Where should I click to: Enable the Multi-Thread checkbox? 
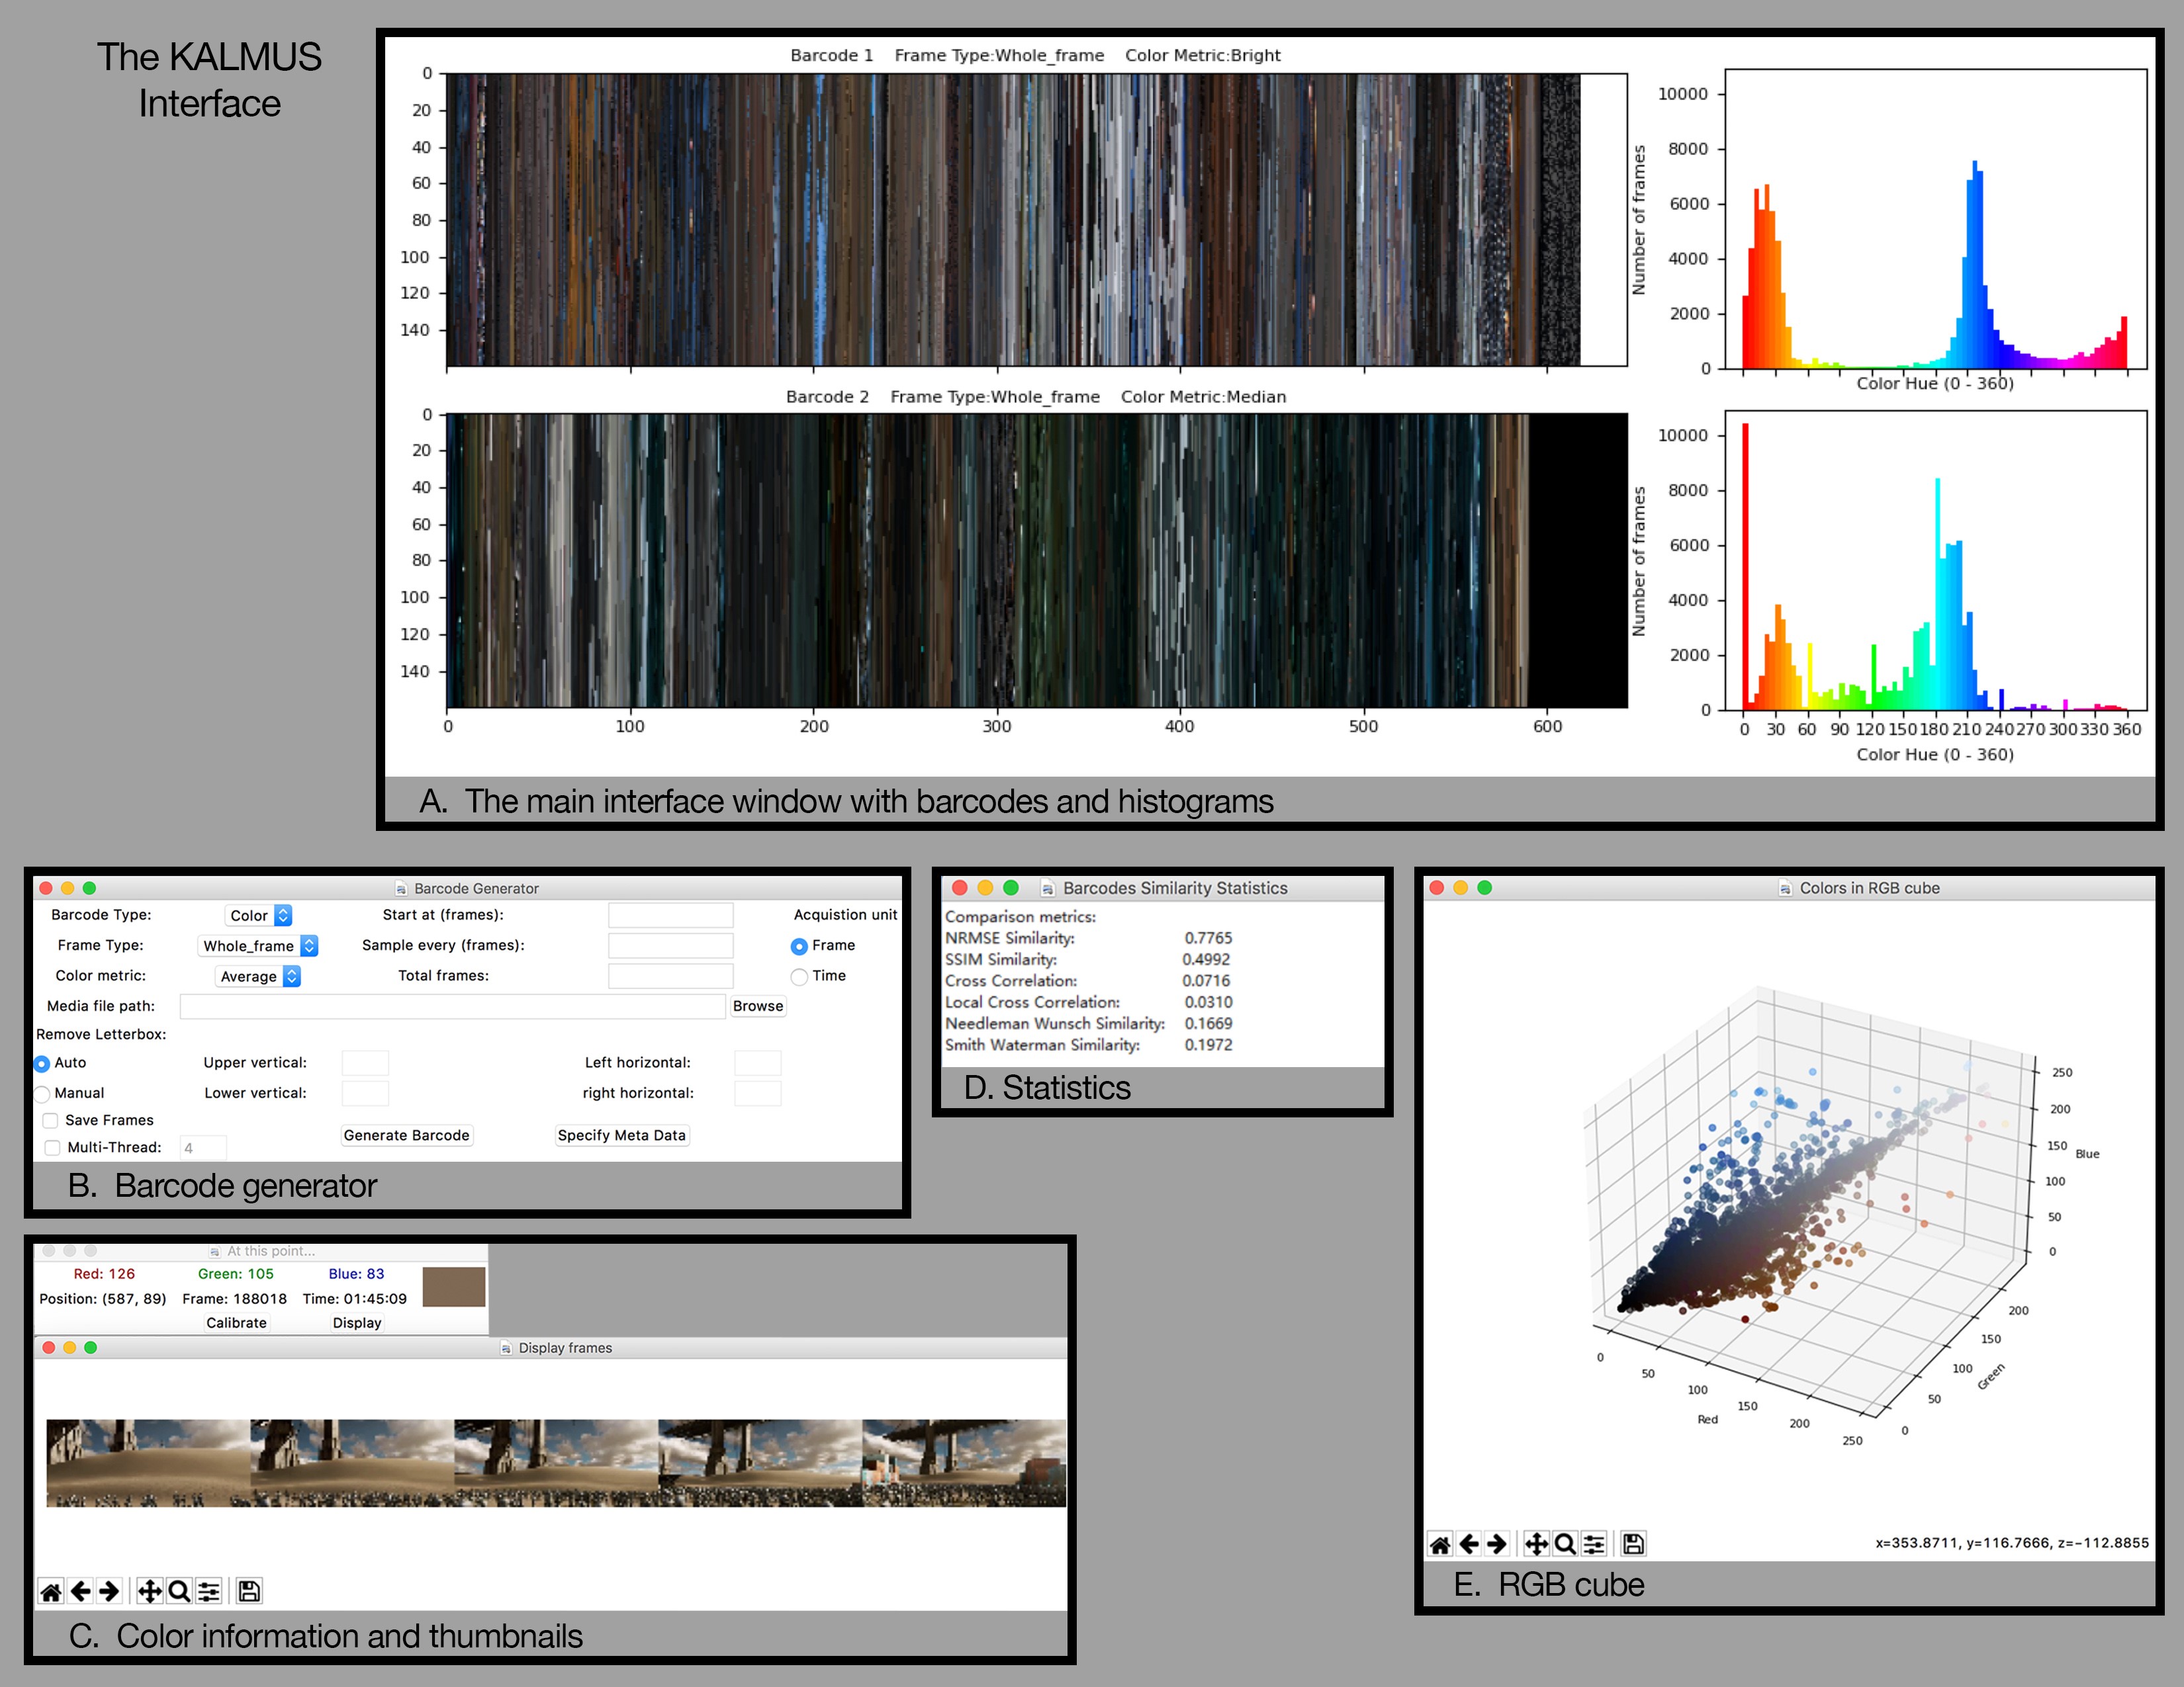(52, 1147)
